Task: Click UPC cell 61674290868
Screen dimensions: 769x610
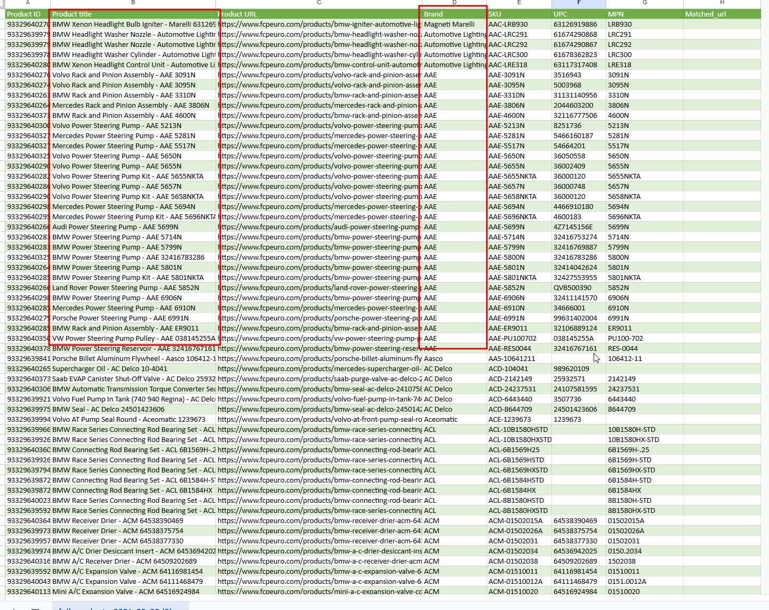Action: (x=579, y=34)
